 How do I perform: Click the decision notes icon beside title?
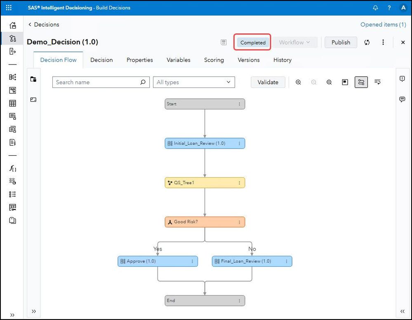224,43
